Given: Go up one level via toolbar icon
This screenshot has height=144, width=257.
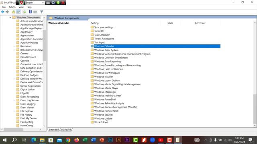Looking at the screenshot, I should 13,12.
